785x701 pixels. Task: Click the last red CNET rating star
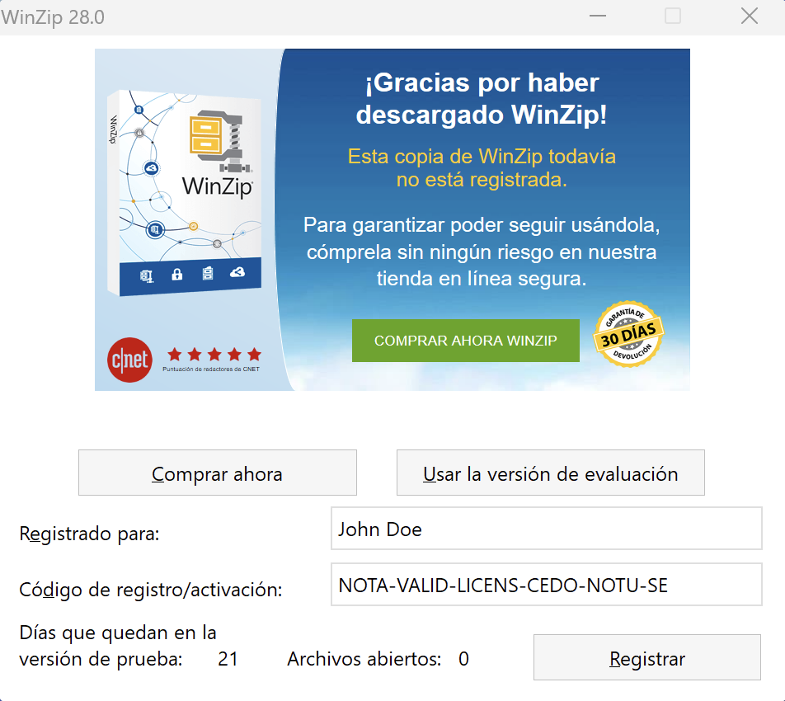pyautogui.click(x=252, y=353)
